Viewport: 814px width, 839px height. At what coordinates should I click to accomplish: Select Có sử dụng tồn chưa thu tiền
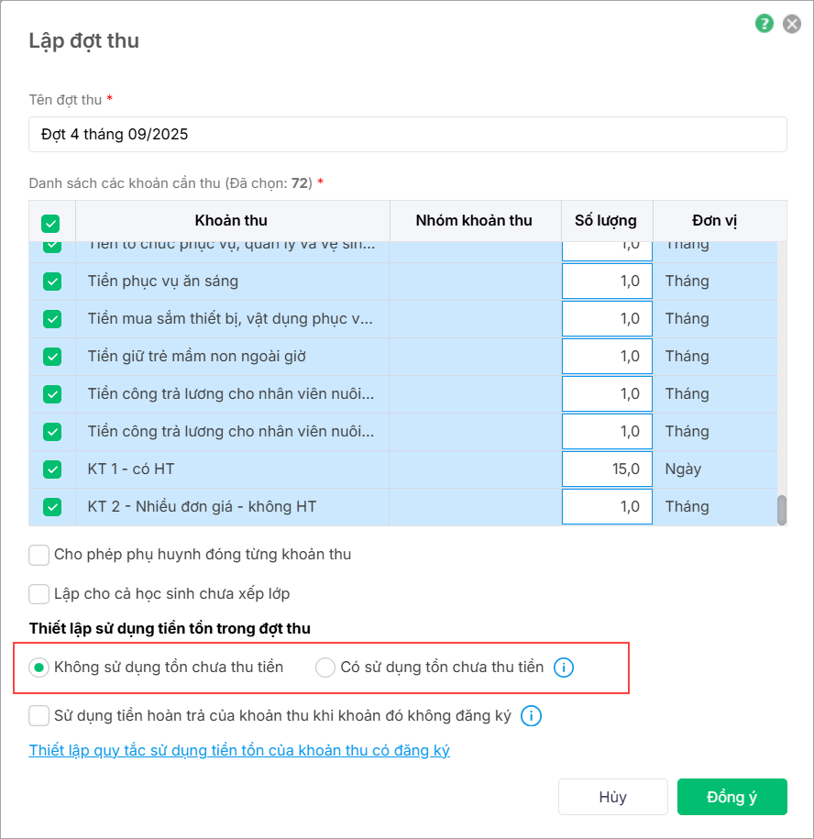[x=325, y=668]
